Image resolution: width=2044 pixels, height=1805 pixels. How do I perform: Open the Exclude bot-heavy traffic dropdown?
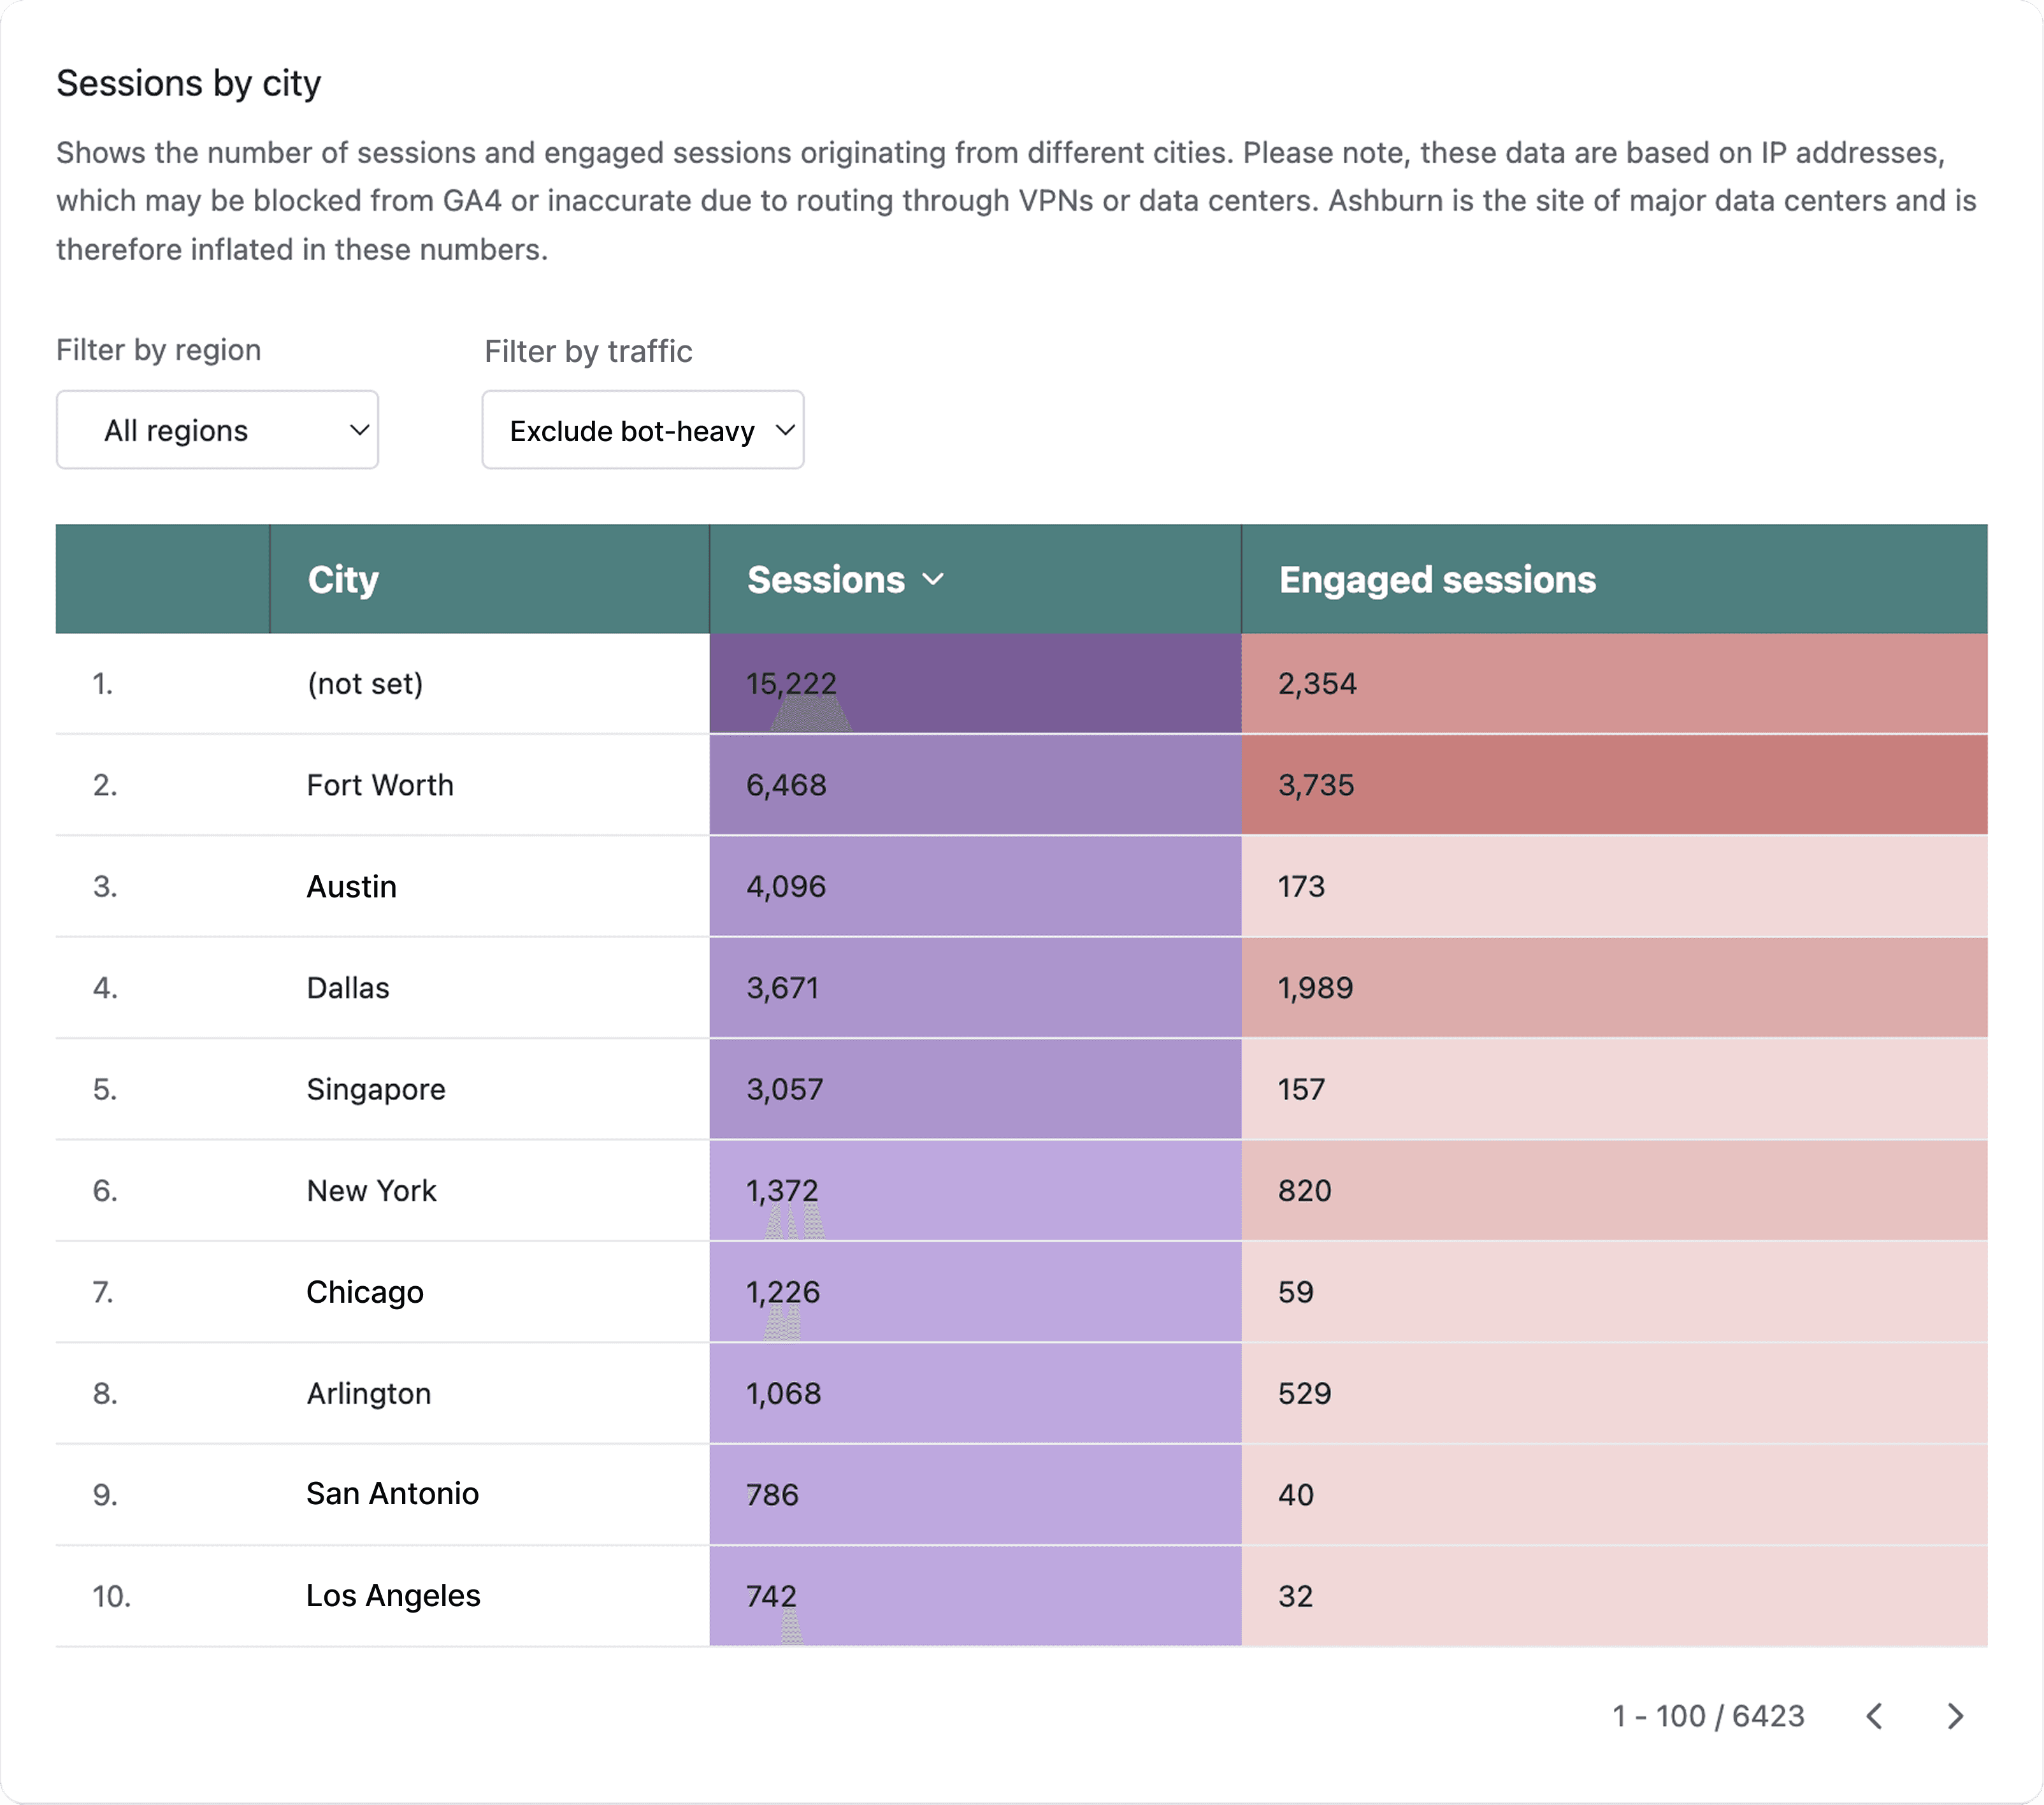pos(643,430)
